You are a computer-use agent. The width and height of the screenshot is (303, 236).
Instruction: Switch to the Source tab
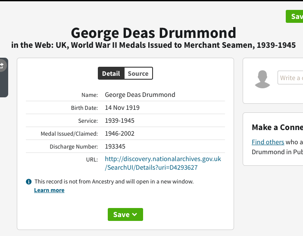coord(138,74)
